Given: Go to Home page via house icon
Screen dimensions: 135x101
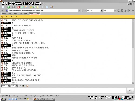Looking at the screenshot, I should coord(26,7).
